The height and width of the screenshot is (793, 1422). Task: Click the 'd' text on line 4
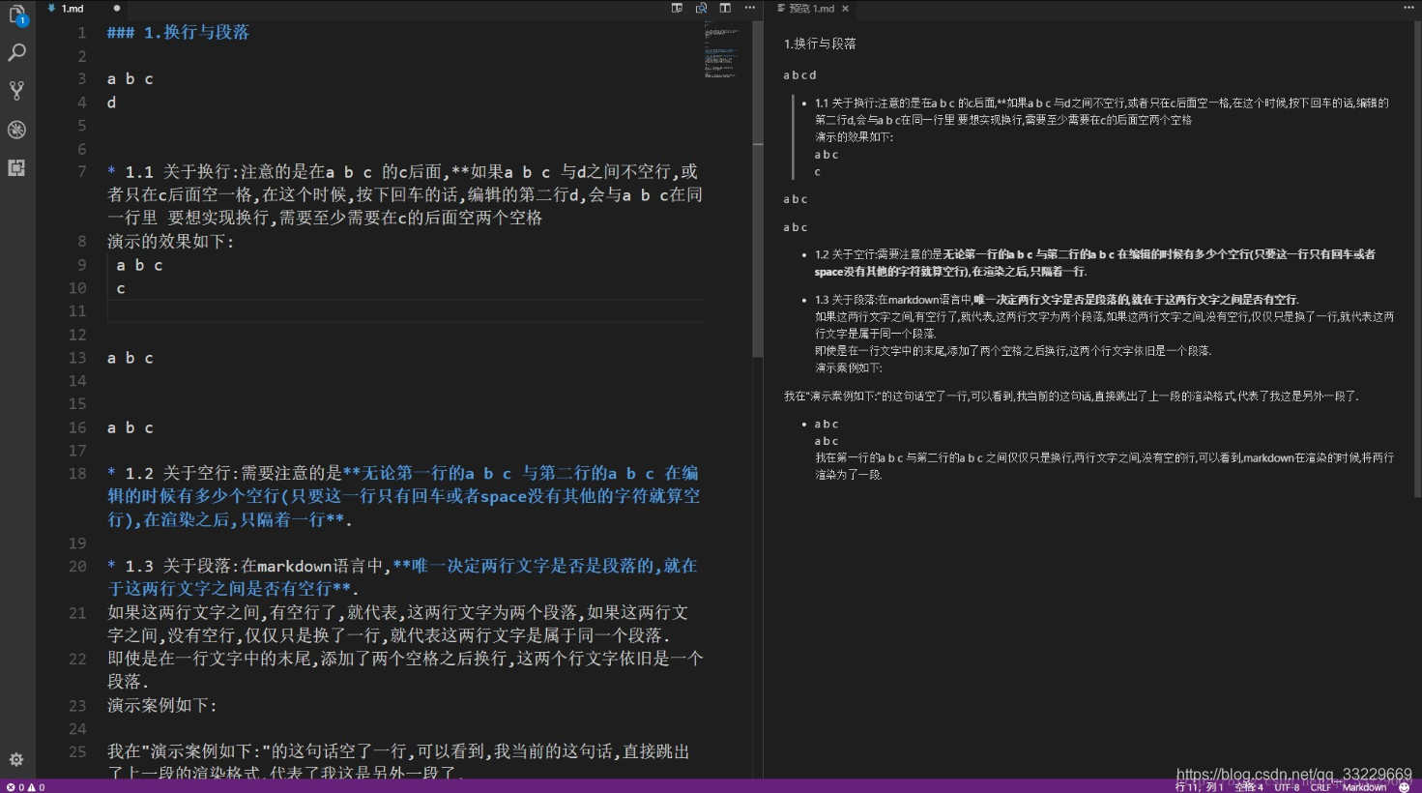[111, 102]
